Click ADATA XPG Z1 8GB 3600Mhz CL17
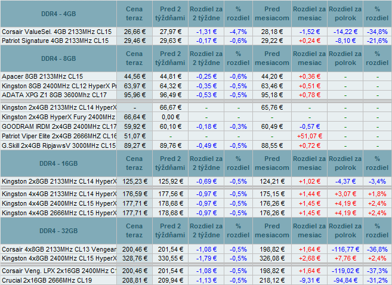392x285 pixels. tap(54, 95)
